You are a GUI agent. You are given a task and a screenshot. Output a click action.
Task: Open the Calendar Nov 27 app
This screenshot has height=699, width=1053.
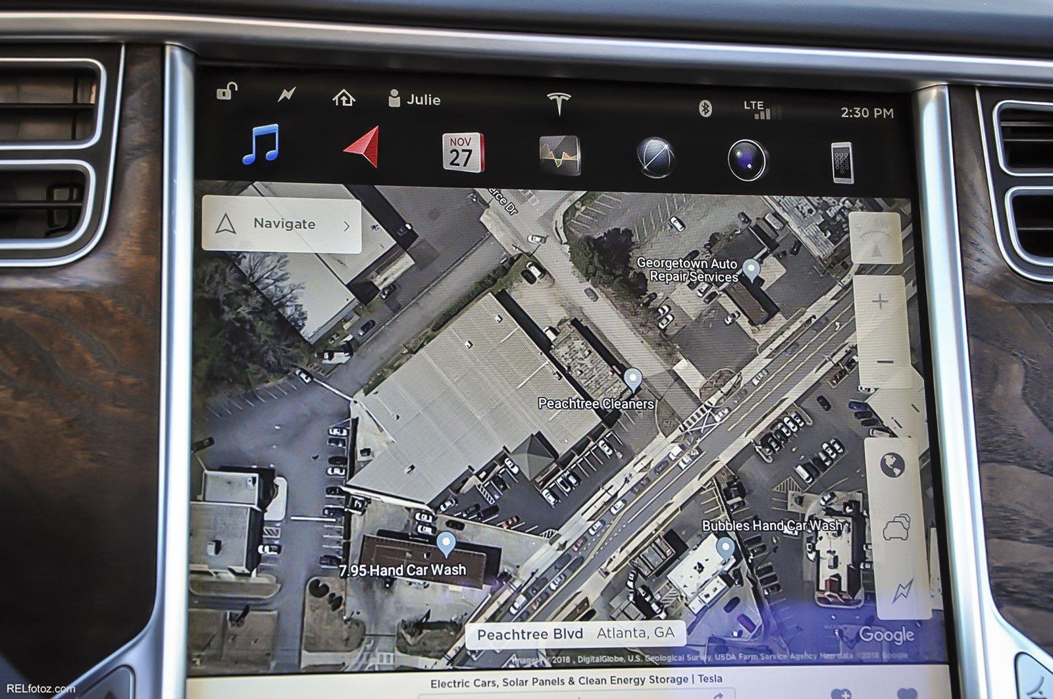click(463, 152)
